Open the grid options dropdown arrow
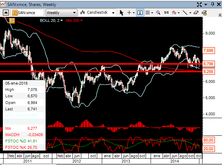Image resolution: width=222 pixels, height=165 pixels. click(152, 13)
